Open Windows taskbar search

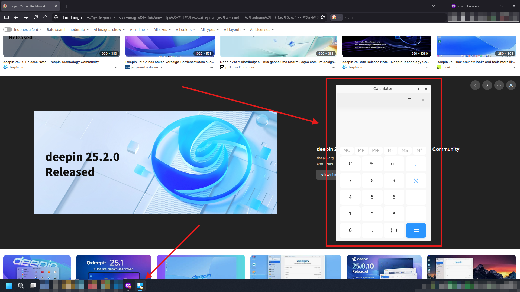[21, 286]
